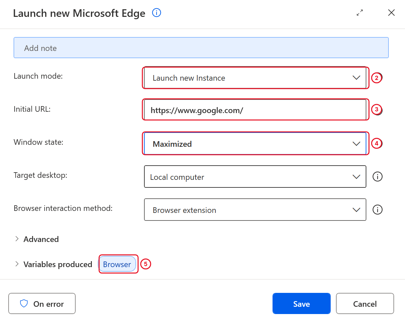This screenshot has height=318, width=405.
Task: Open the On error settings
Action: point(42,303)
